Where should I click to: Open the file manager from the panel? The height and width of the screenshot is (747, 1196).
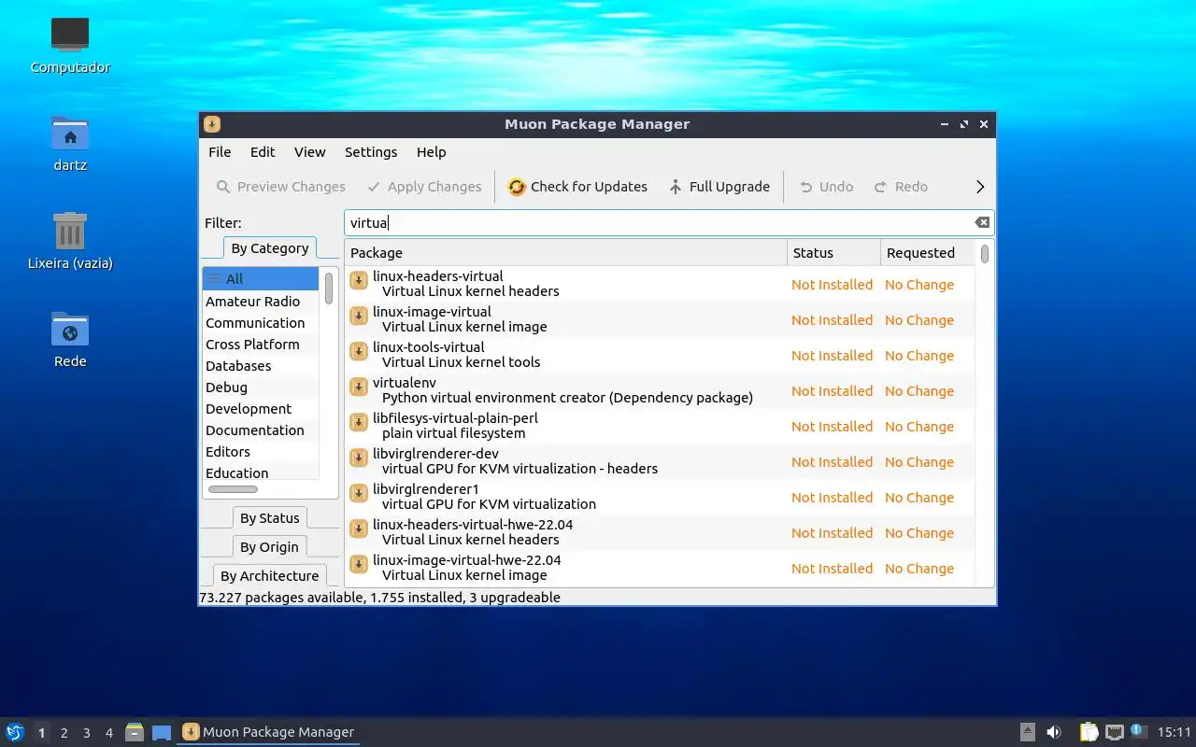point(135,732)
